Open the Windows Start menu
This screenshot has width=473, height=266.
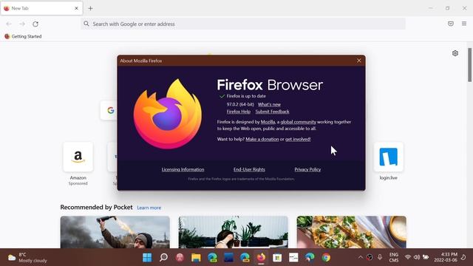click(147, 258)
